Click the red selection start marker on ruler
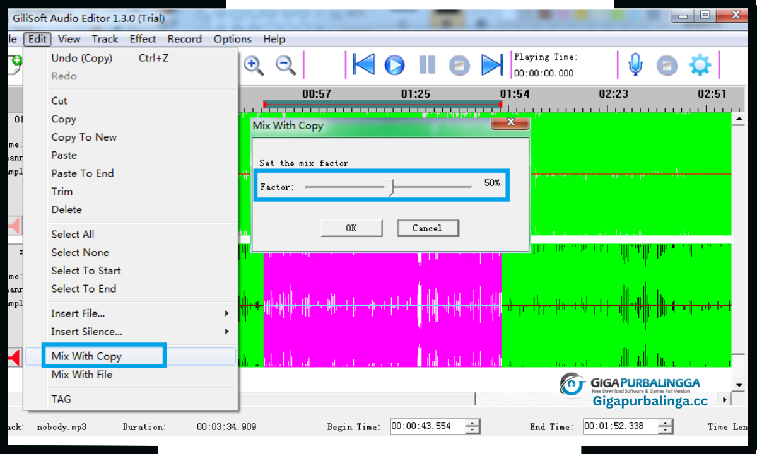The width and height of the screenshot is (757, 454). [265, 105]
